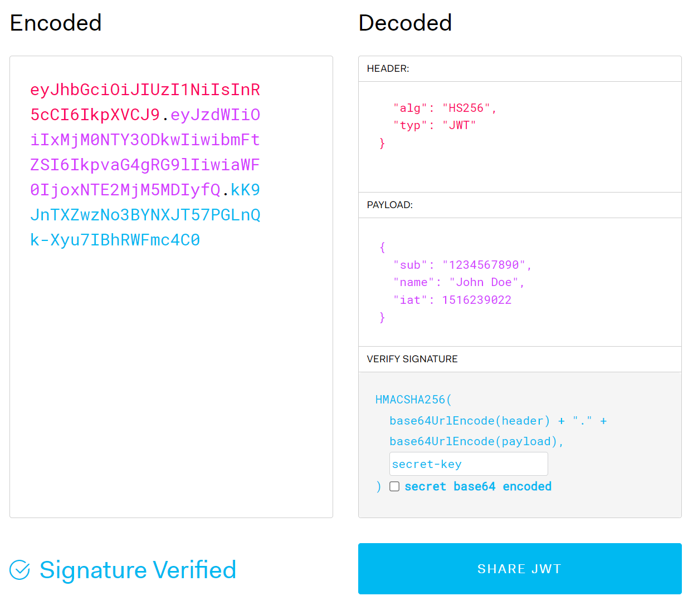Click the Signature Verified checkmark icon
688x601 pixels.
pyautogui.click(x=20, y=570)
